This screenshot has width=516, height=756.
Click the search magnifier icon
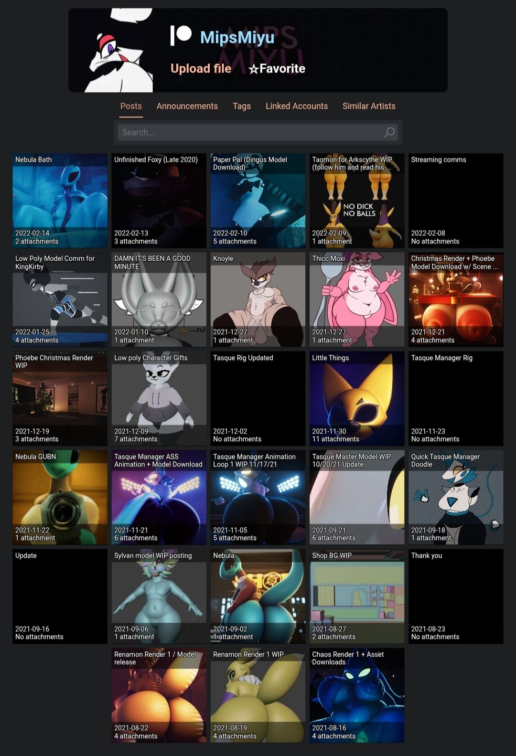389,132
